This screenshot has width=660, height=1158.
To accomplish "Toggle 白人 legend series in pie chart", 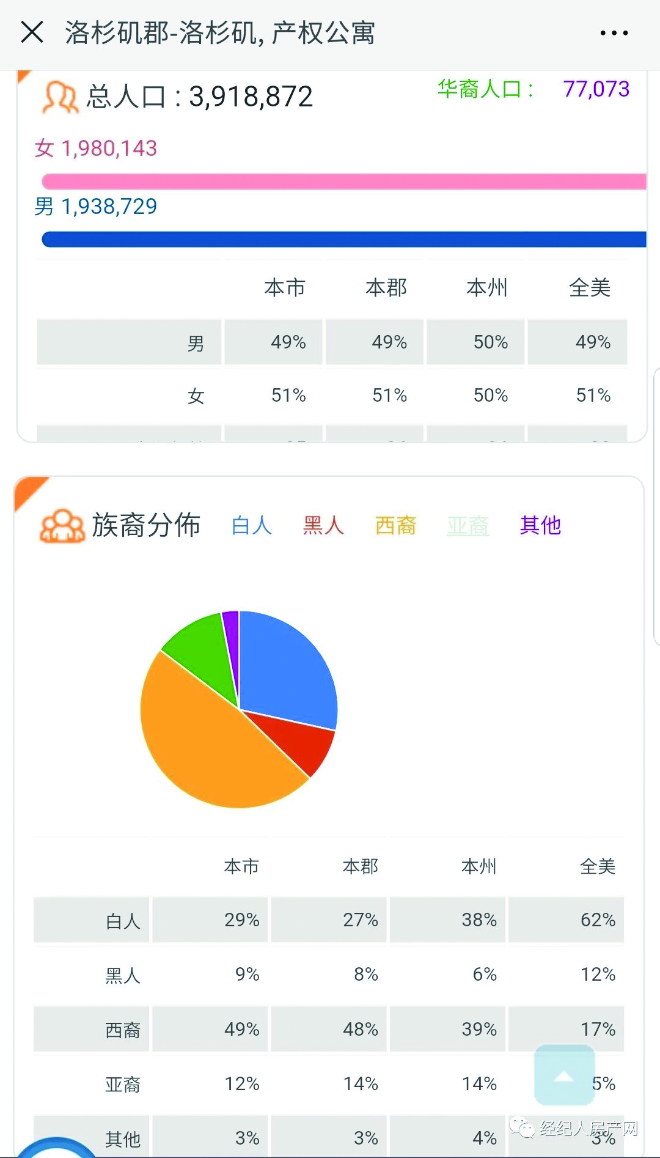I will point(252,525).
